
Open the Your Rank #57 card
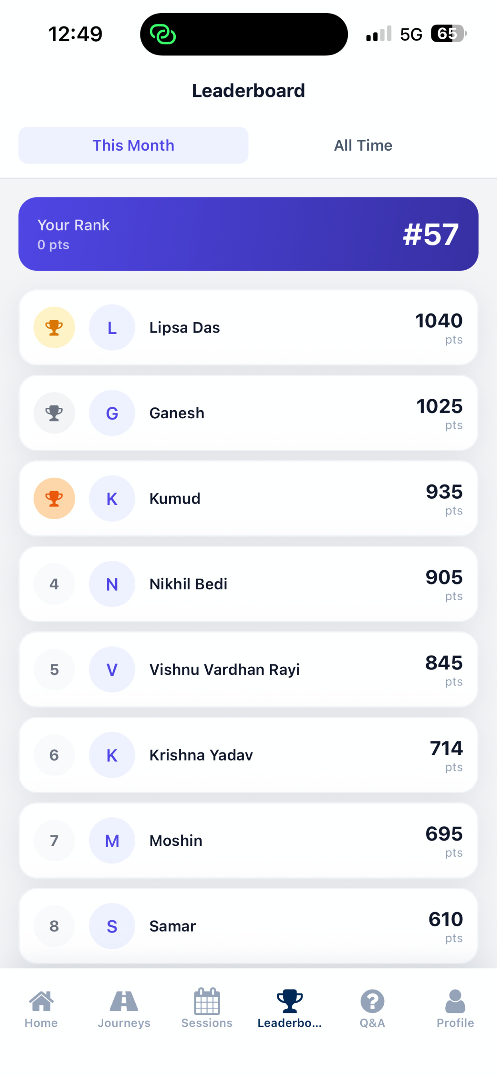click(248, 234)
